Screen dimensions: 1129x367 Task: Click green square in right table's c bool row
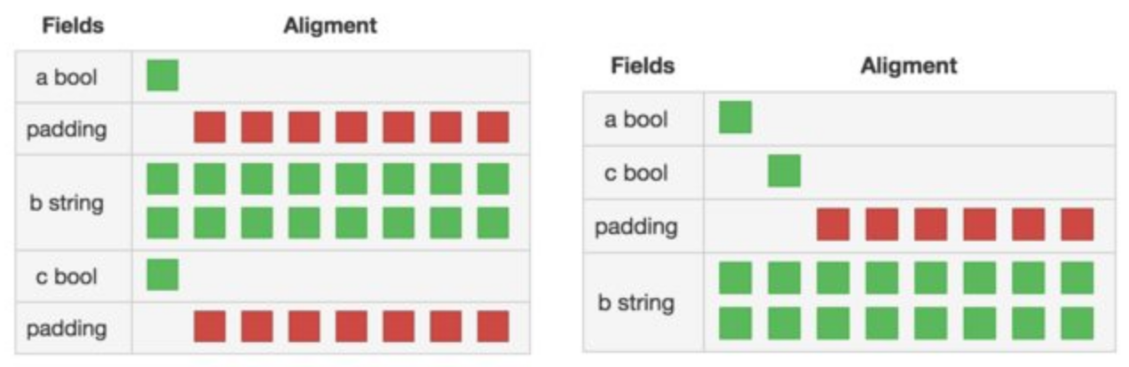tap(784, 171)
